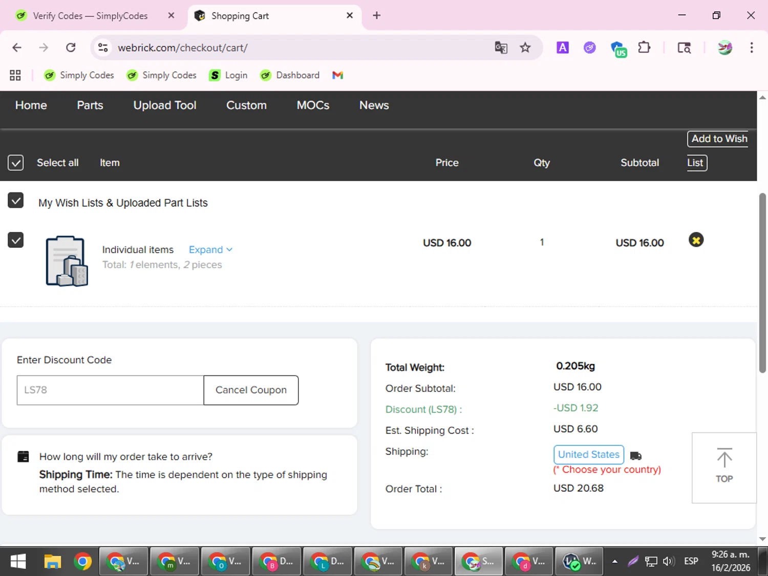Open the News menu item

pos(374,105)
